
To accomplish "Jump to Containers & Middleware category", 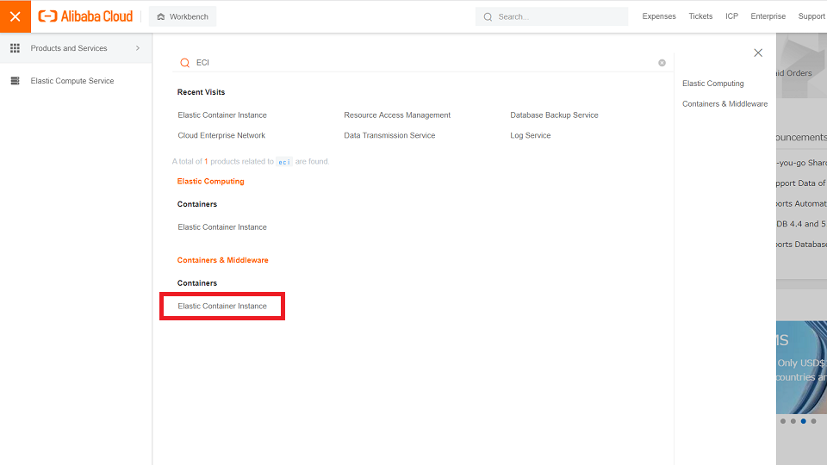I will click(724, 104).
